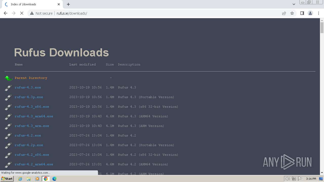
Task: Open the Chrome profile avatar menu
Action: [x=310, y=13]
